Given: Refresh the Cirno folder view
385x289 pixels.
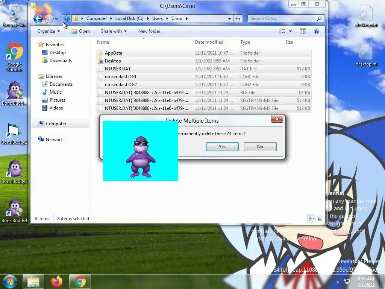Looking at the screenshot, I should [x=238, y=18].
